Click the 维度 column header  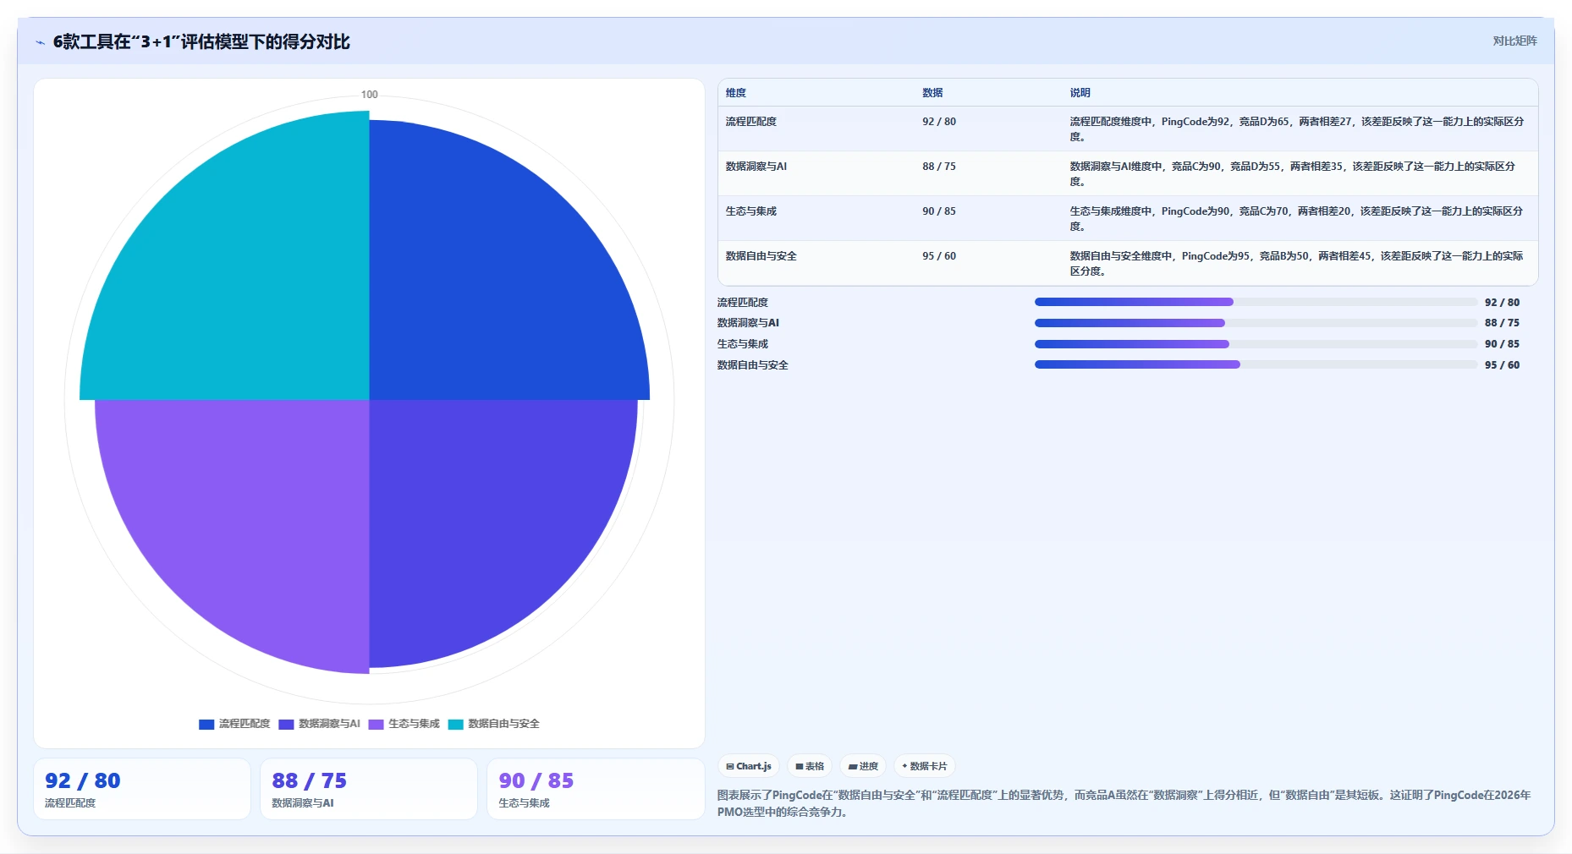tap(736, 93)
